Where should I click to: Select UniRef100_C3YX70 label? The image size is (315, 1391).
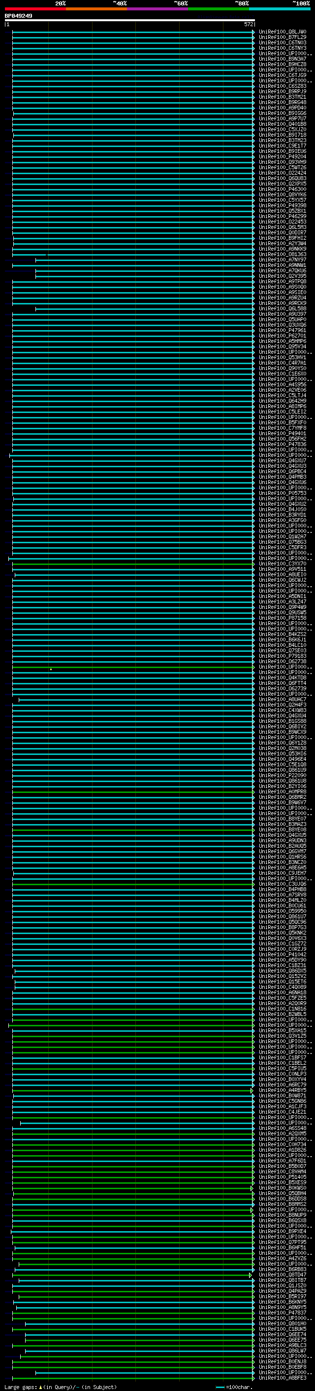coord(283,564)
